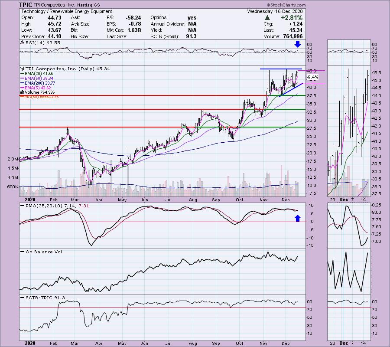Click the candlestick icon before TPI Composites title
This screenshot has height=347, width=390.
(x=21, y=69)
